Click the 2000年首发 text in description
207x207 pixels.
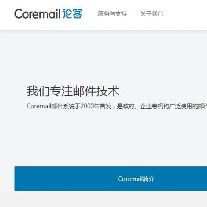96,106
